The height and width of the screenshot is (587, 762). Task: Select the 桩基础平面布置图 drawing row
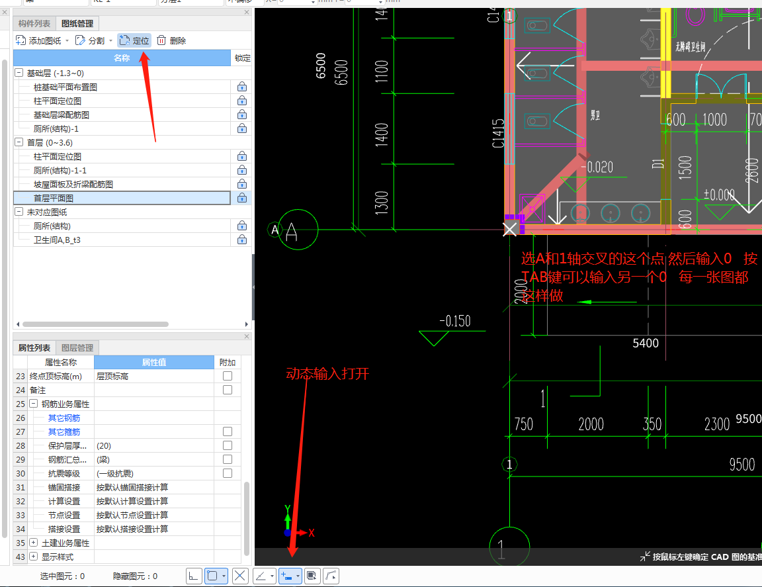122,87
